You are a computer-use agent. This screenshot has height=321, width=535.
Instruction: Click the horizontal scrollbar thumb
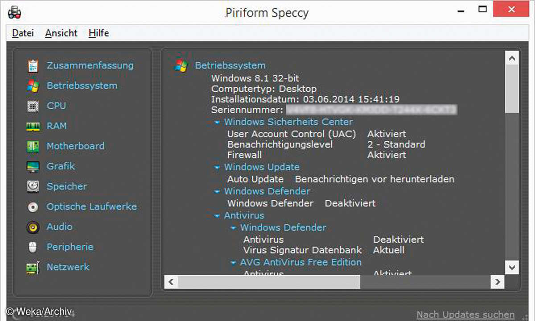click(269, 282)
